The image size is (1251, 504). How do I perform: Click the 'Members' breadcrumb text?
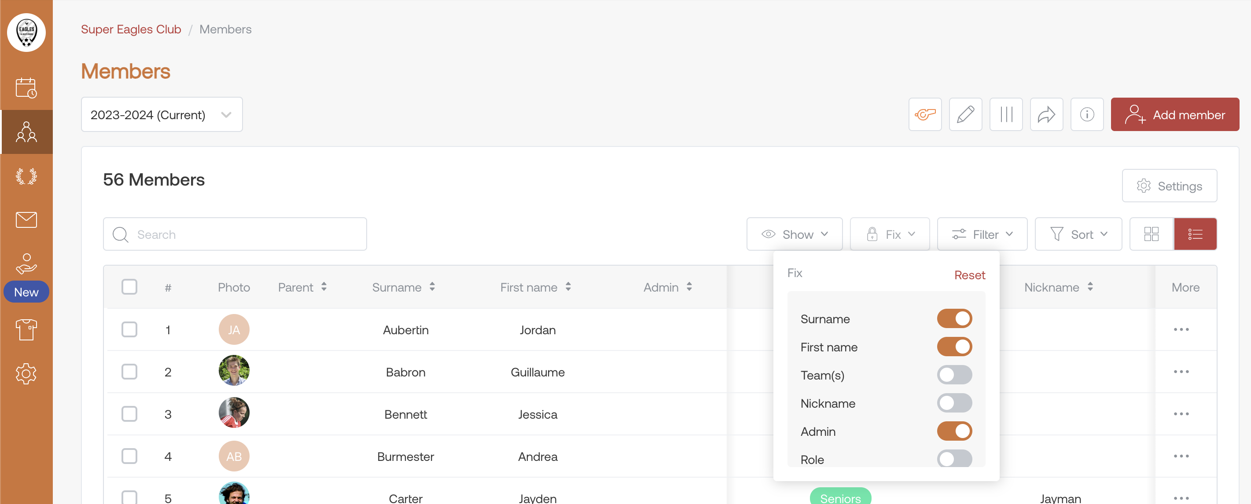[x=225, y=29]
